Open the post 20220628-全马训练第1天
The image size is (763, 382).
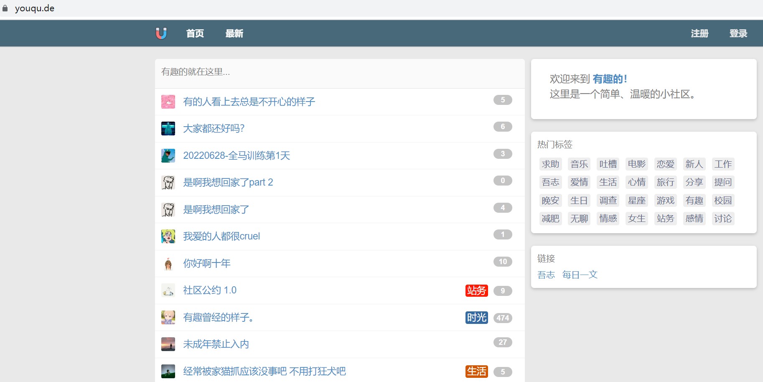[237, 155]
